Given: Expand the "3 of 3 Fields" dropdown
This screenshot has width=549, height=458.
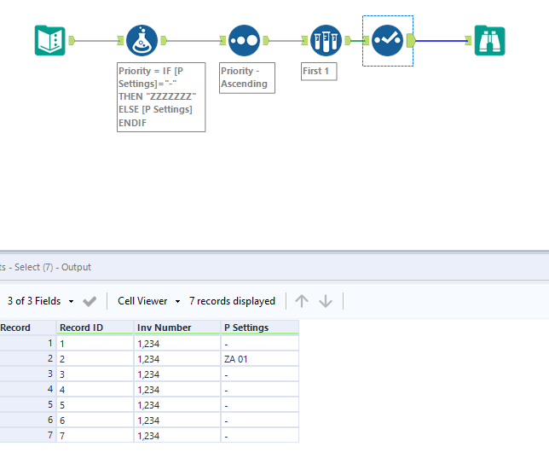Looking at the screenshot, I should 41,301.
